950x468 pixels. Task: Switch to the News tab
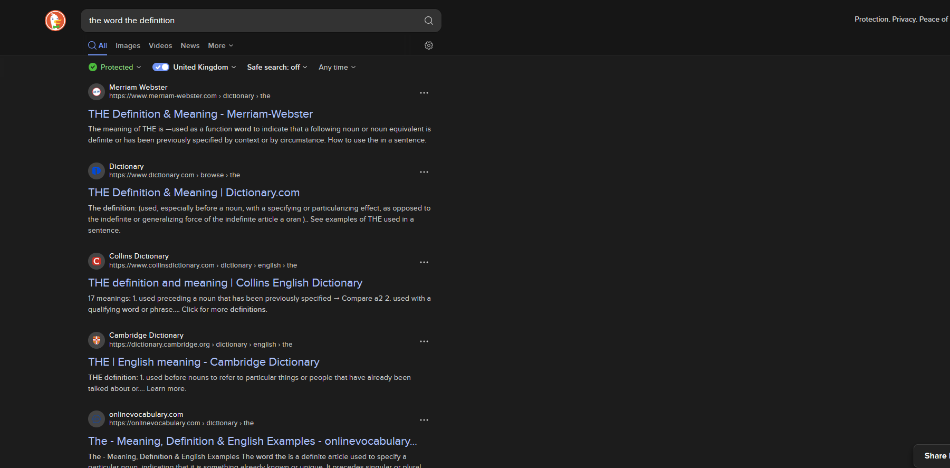click(x=190, y=45)
